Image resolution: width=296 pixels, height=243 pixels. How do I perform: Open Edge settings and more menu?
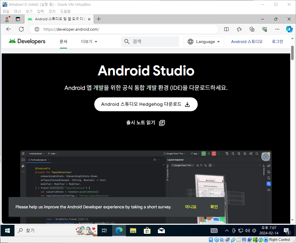(x=277, y=29)
